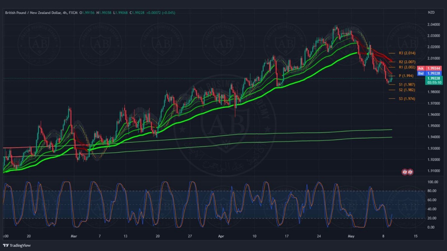The height and width of the screenshot is (251, 447).
Task: Click the 15 date label on the time axis
Action: [x=416, y=236]
